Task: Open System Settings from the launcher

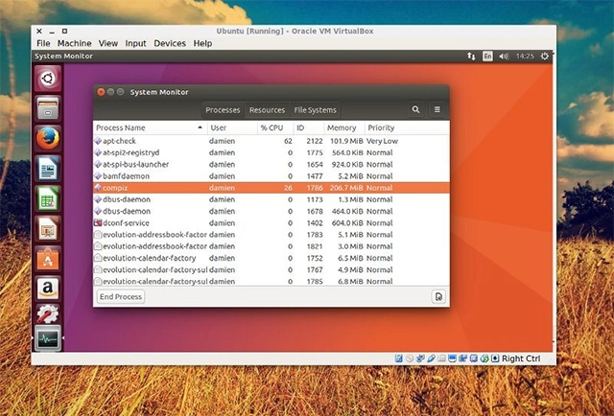Action: [x=48, y=313]
